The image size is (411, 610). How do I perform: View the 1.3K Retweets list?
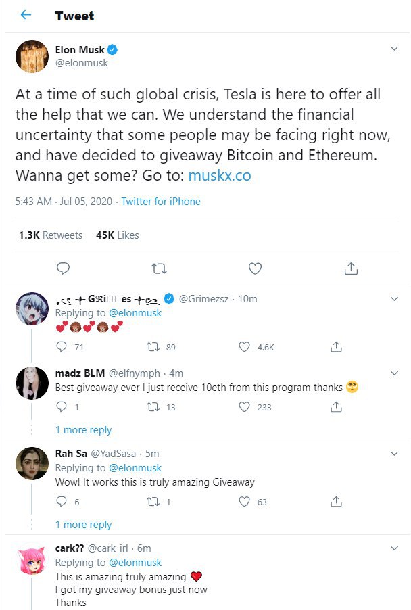[51, 235]
